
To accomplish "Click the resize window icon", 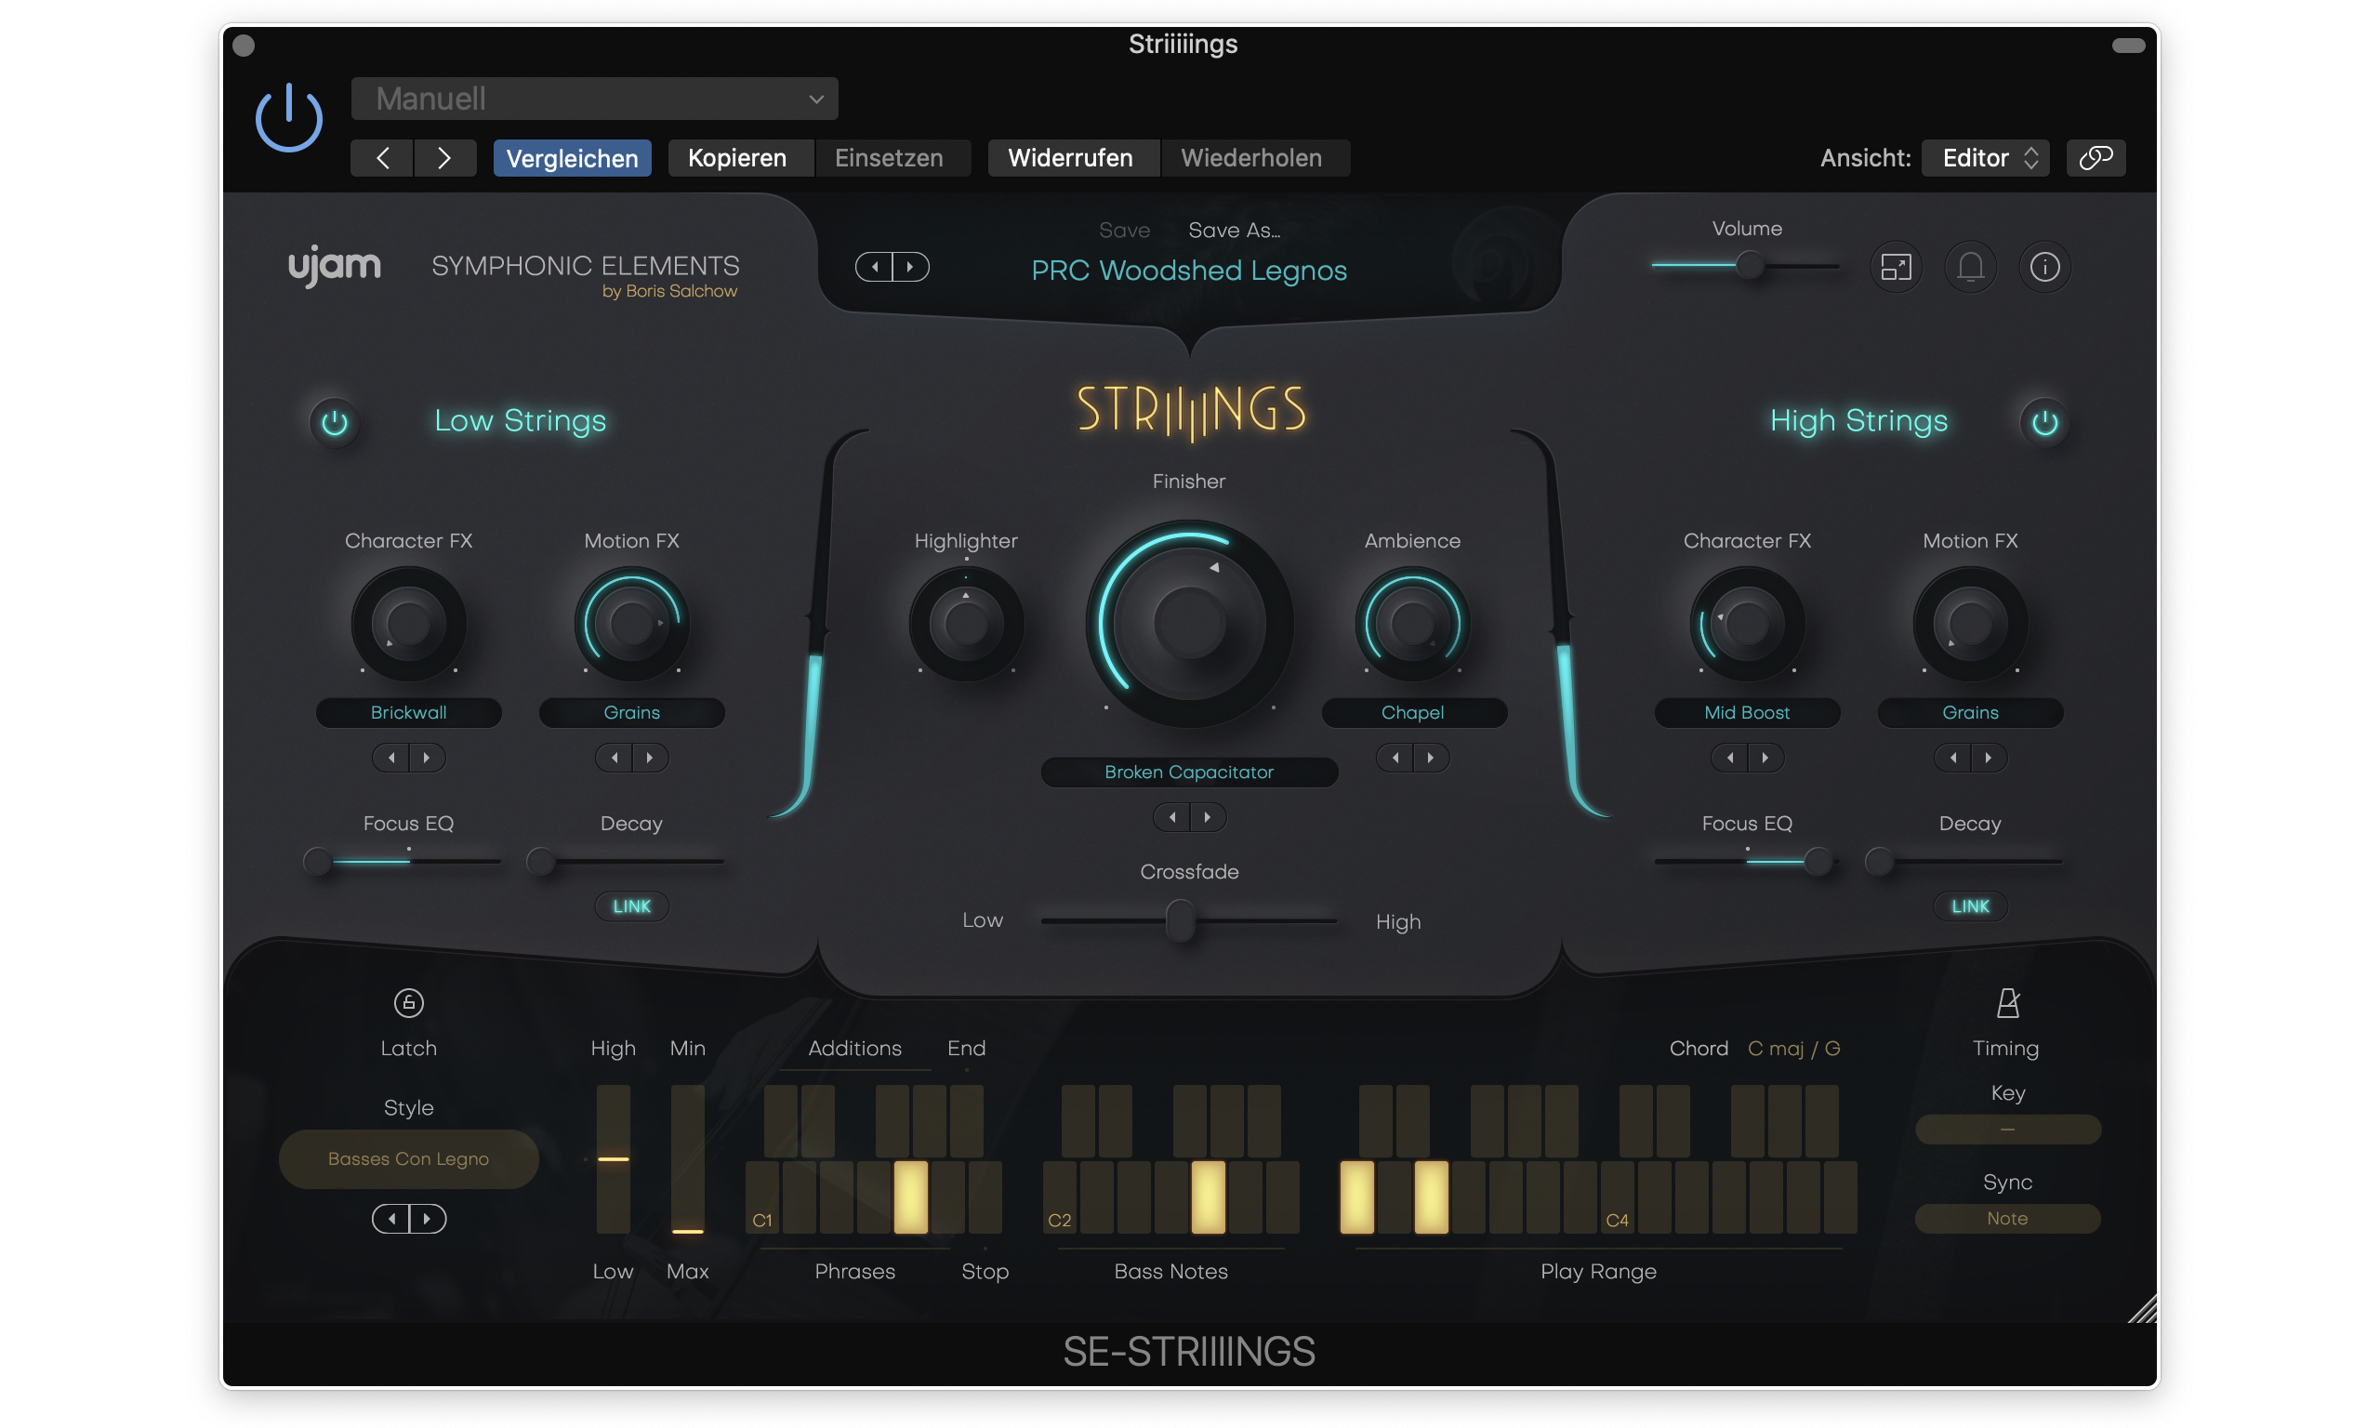I will (x=1895, y=267).
